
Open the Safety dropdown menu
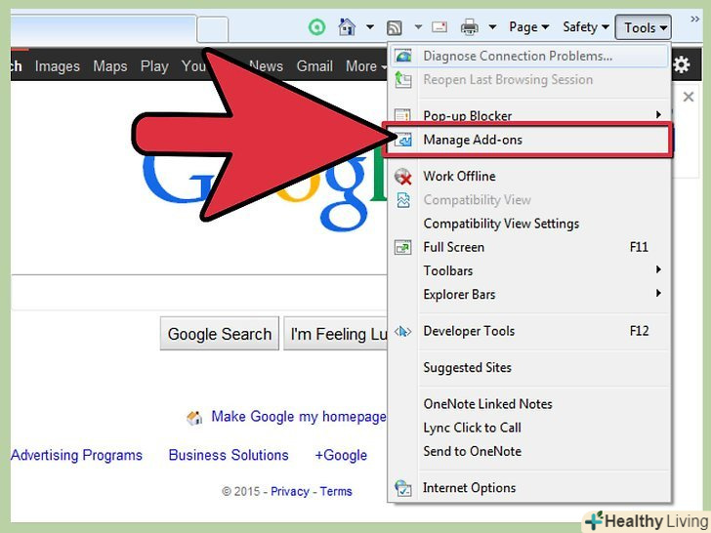[585, 27]
